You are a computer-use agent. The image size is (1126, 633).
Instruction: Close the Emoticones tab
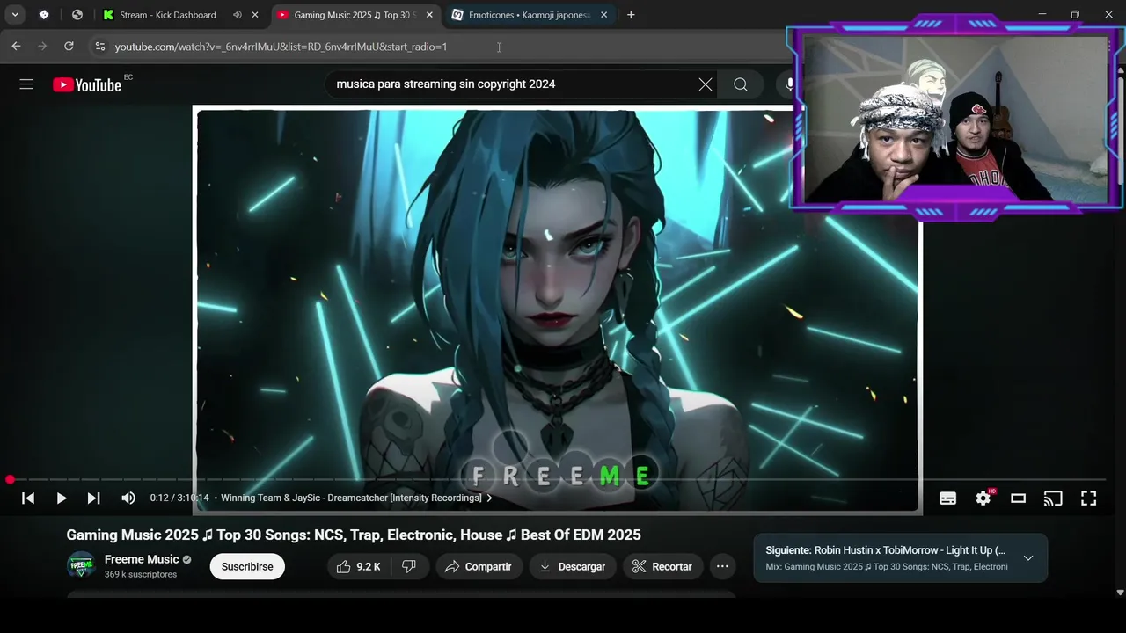tap(604, 15)
